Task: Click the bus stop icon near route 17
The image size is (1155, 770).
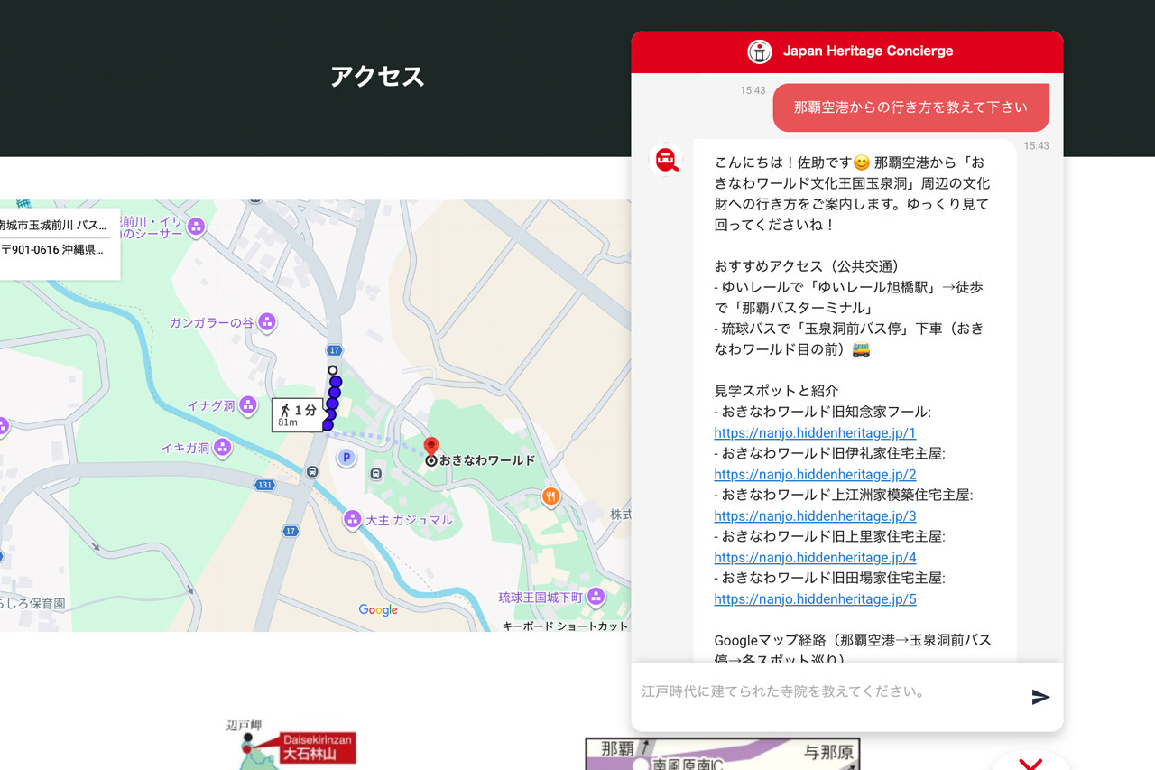Action: tap(312, 471)
